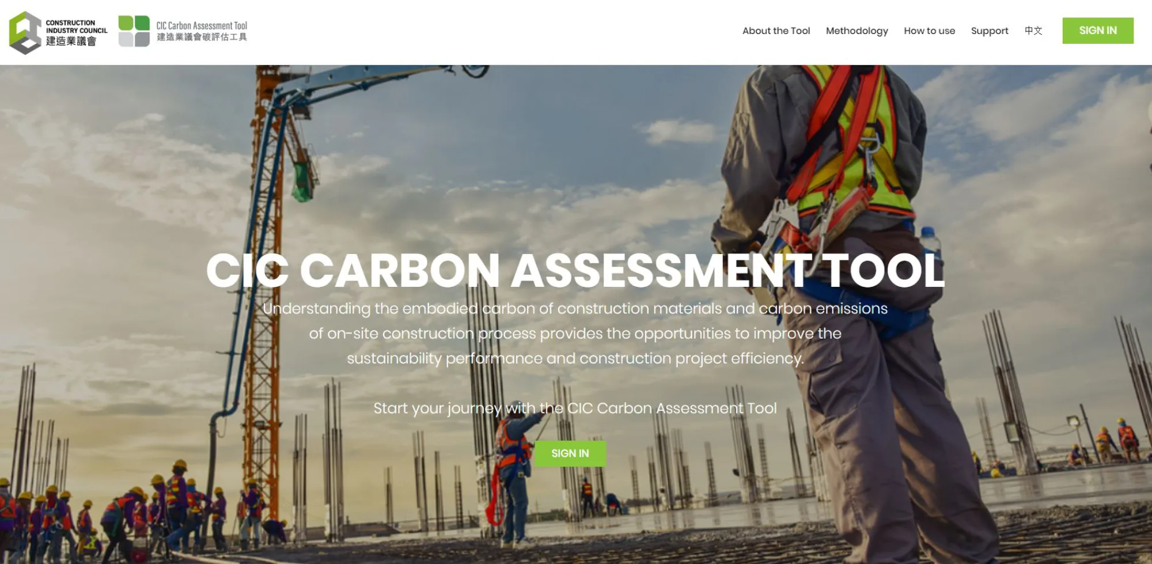Select the green squares CIC tool emblem
Viewport: 1152px width, 564px height.
pos(133,31)
